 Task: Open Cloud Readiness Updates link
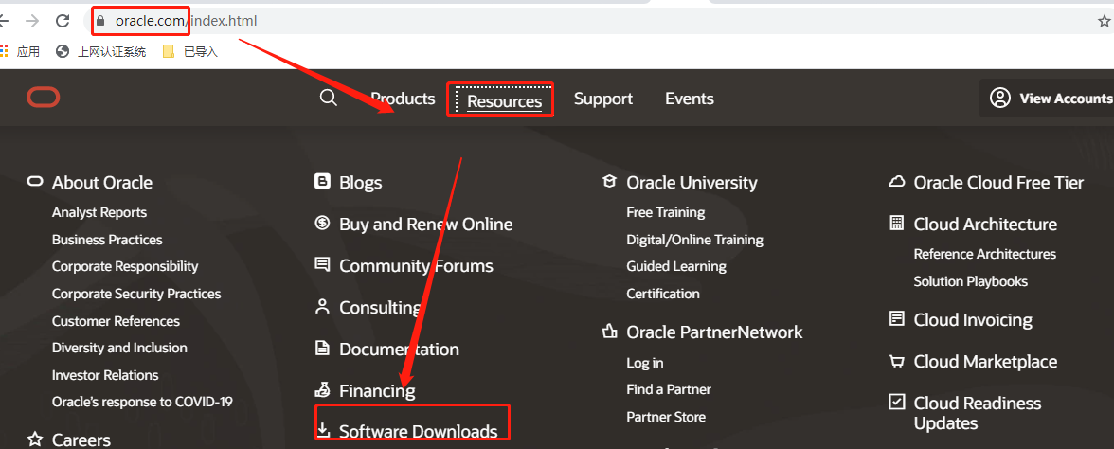pos(978,413)
